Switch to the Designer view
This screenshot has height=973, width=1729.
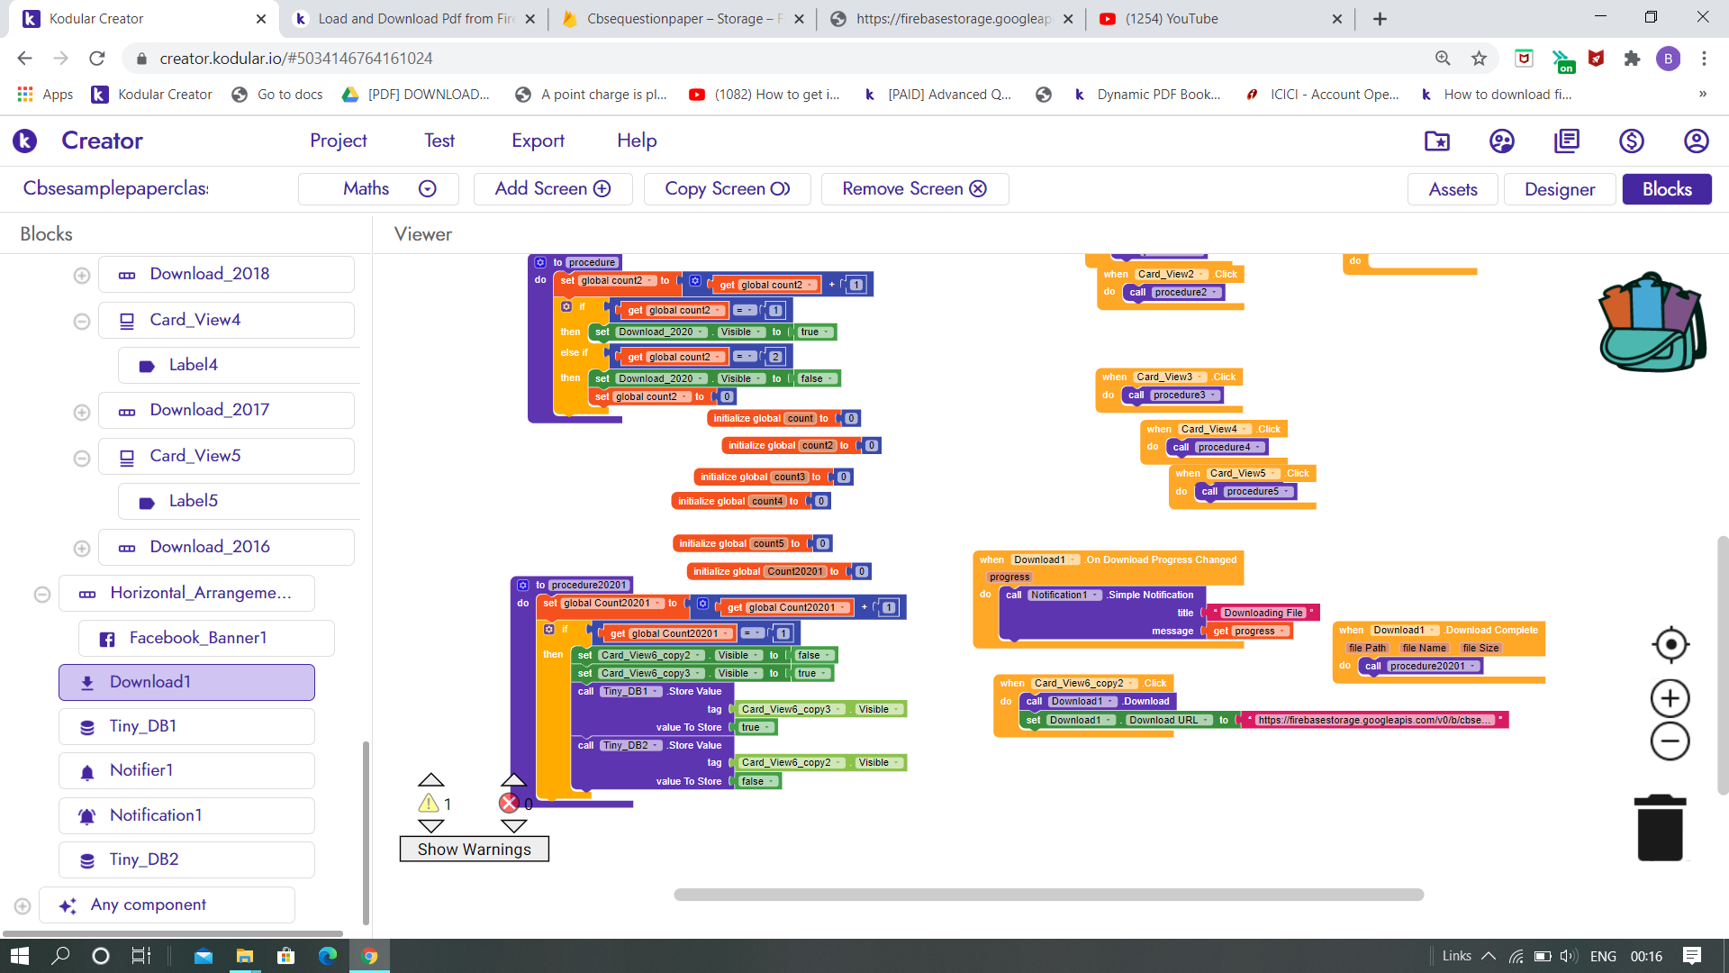[1559, 189]
